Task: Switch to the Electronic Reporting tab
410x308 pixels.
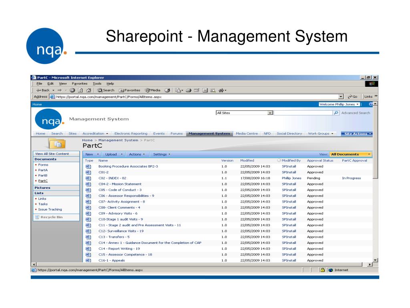Action: [x=131, y=134]
